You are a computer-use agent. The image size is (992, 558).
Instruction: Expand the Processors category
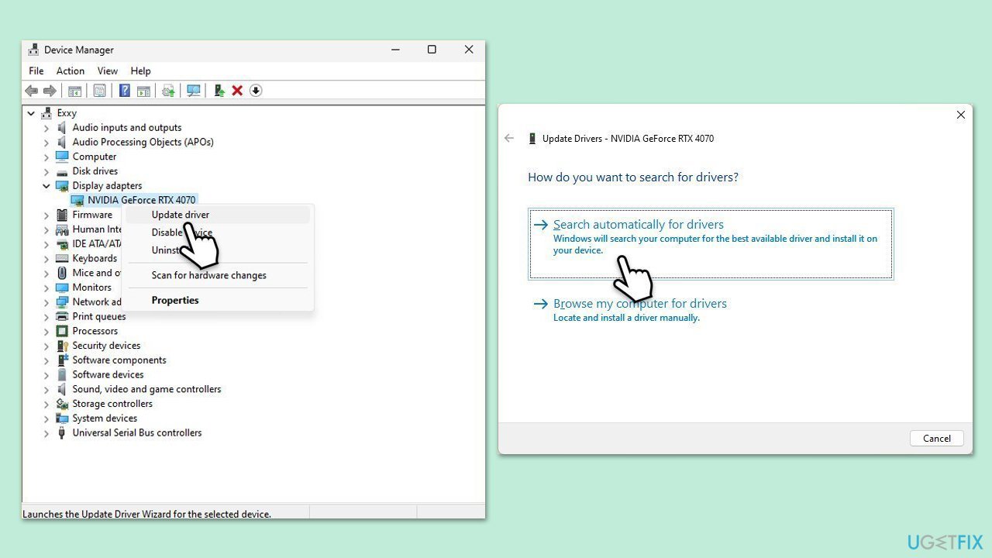46,331
